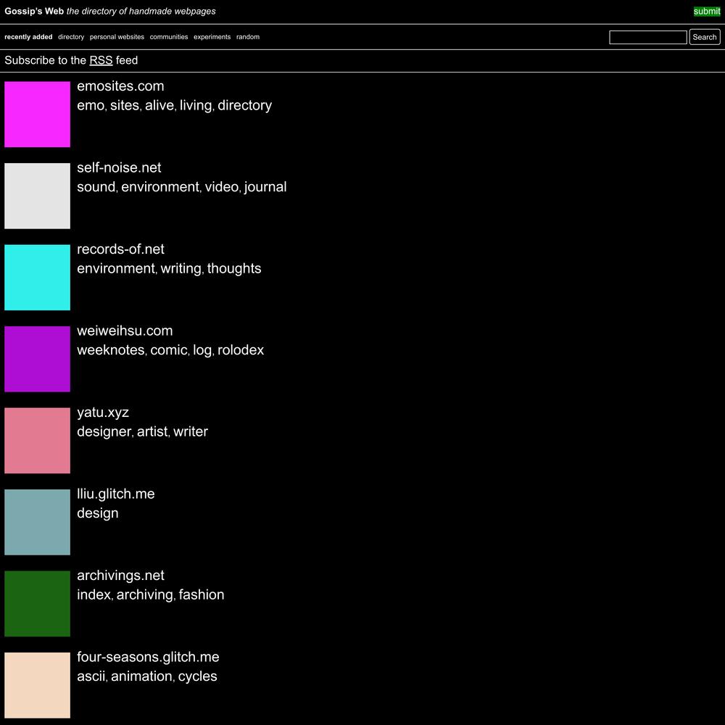Open the RSS feed link
Screen dimensions: 725x725
(x=101, y=61)
